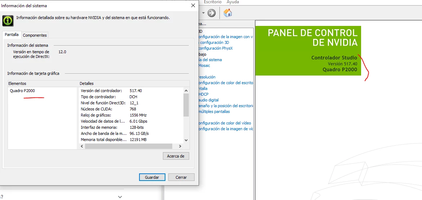Click the Interfaz de memoria 128-bits row

point(132,127)
